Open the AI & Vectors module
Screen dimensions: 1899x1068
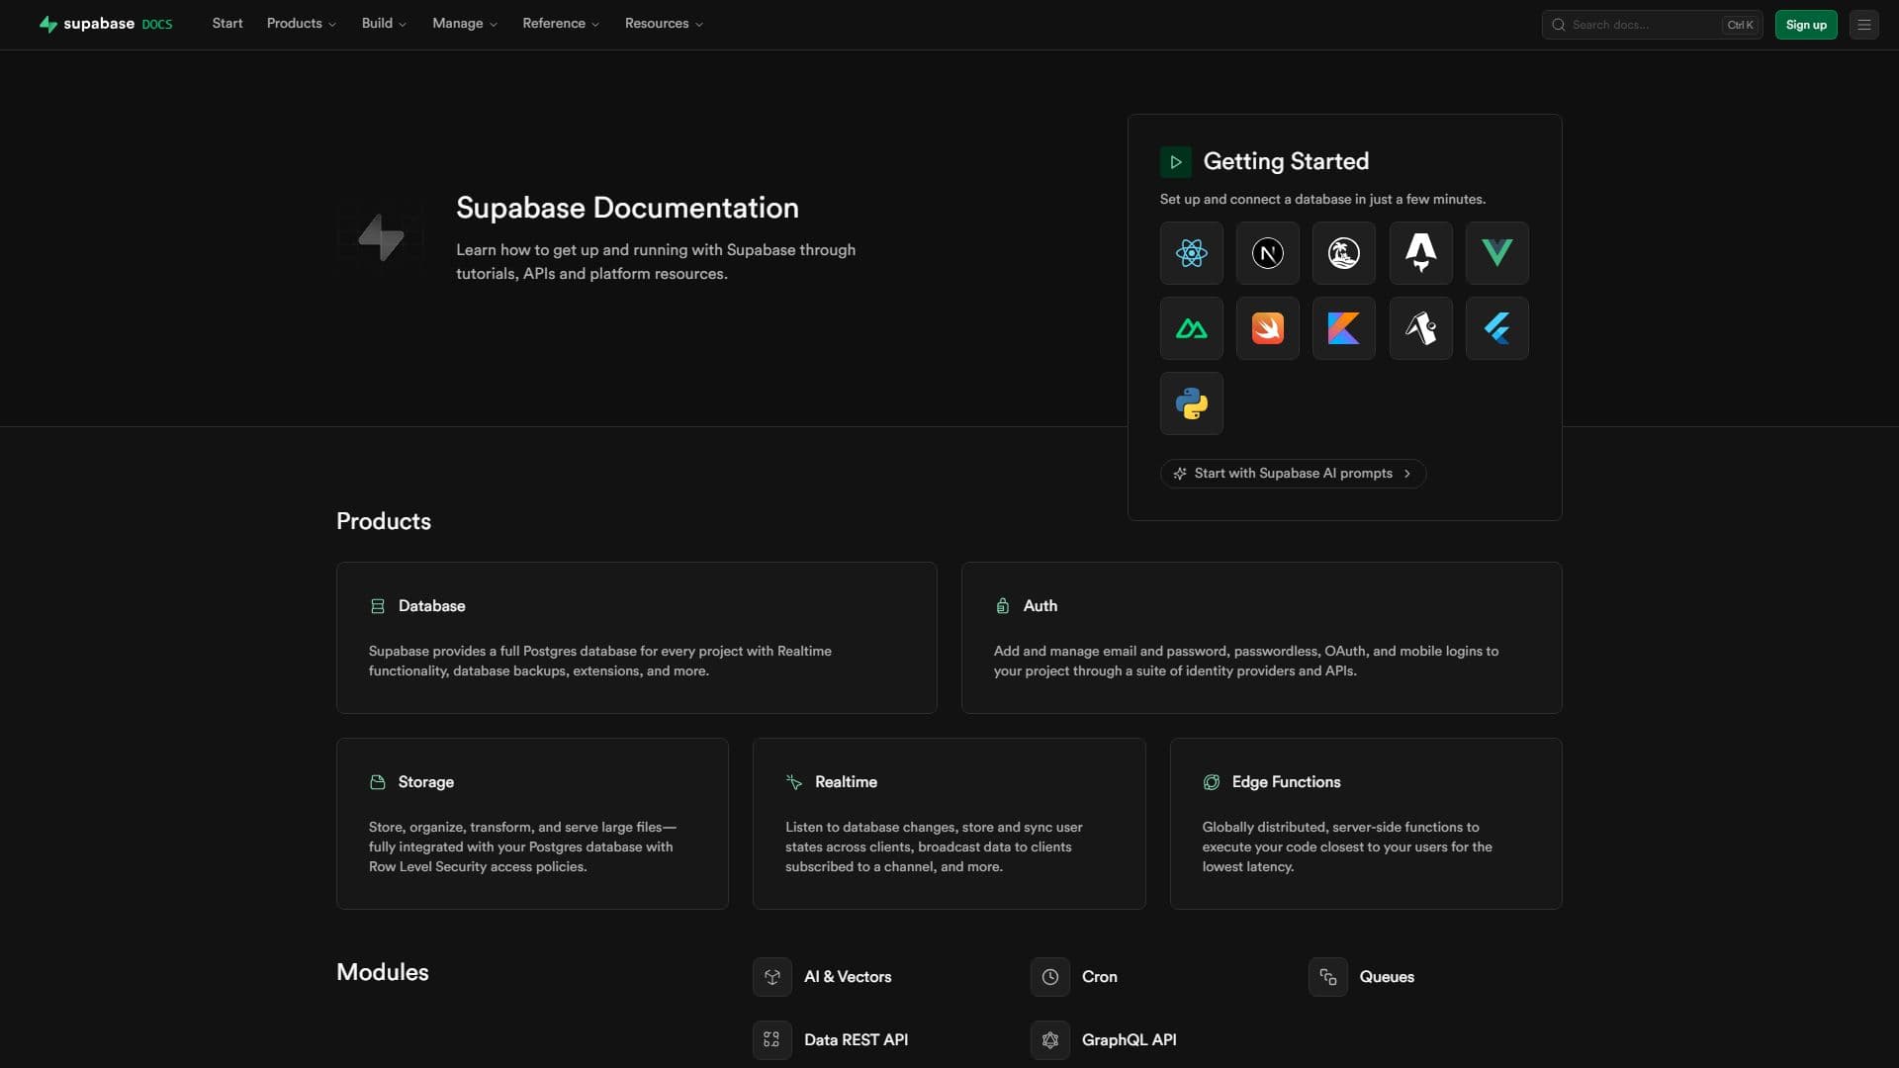[x=823, y=977]
